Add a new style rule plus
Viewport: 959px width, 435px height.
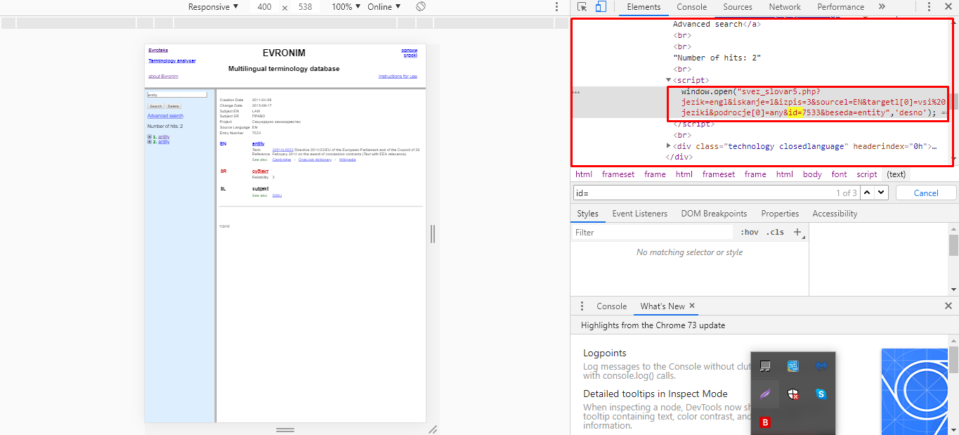pyautogui.click(x=797, y=232)
